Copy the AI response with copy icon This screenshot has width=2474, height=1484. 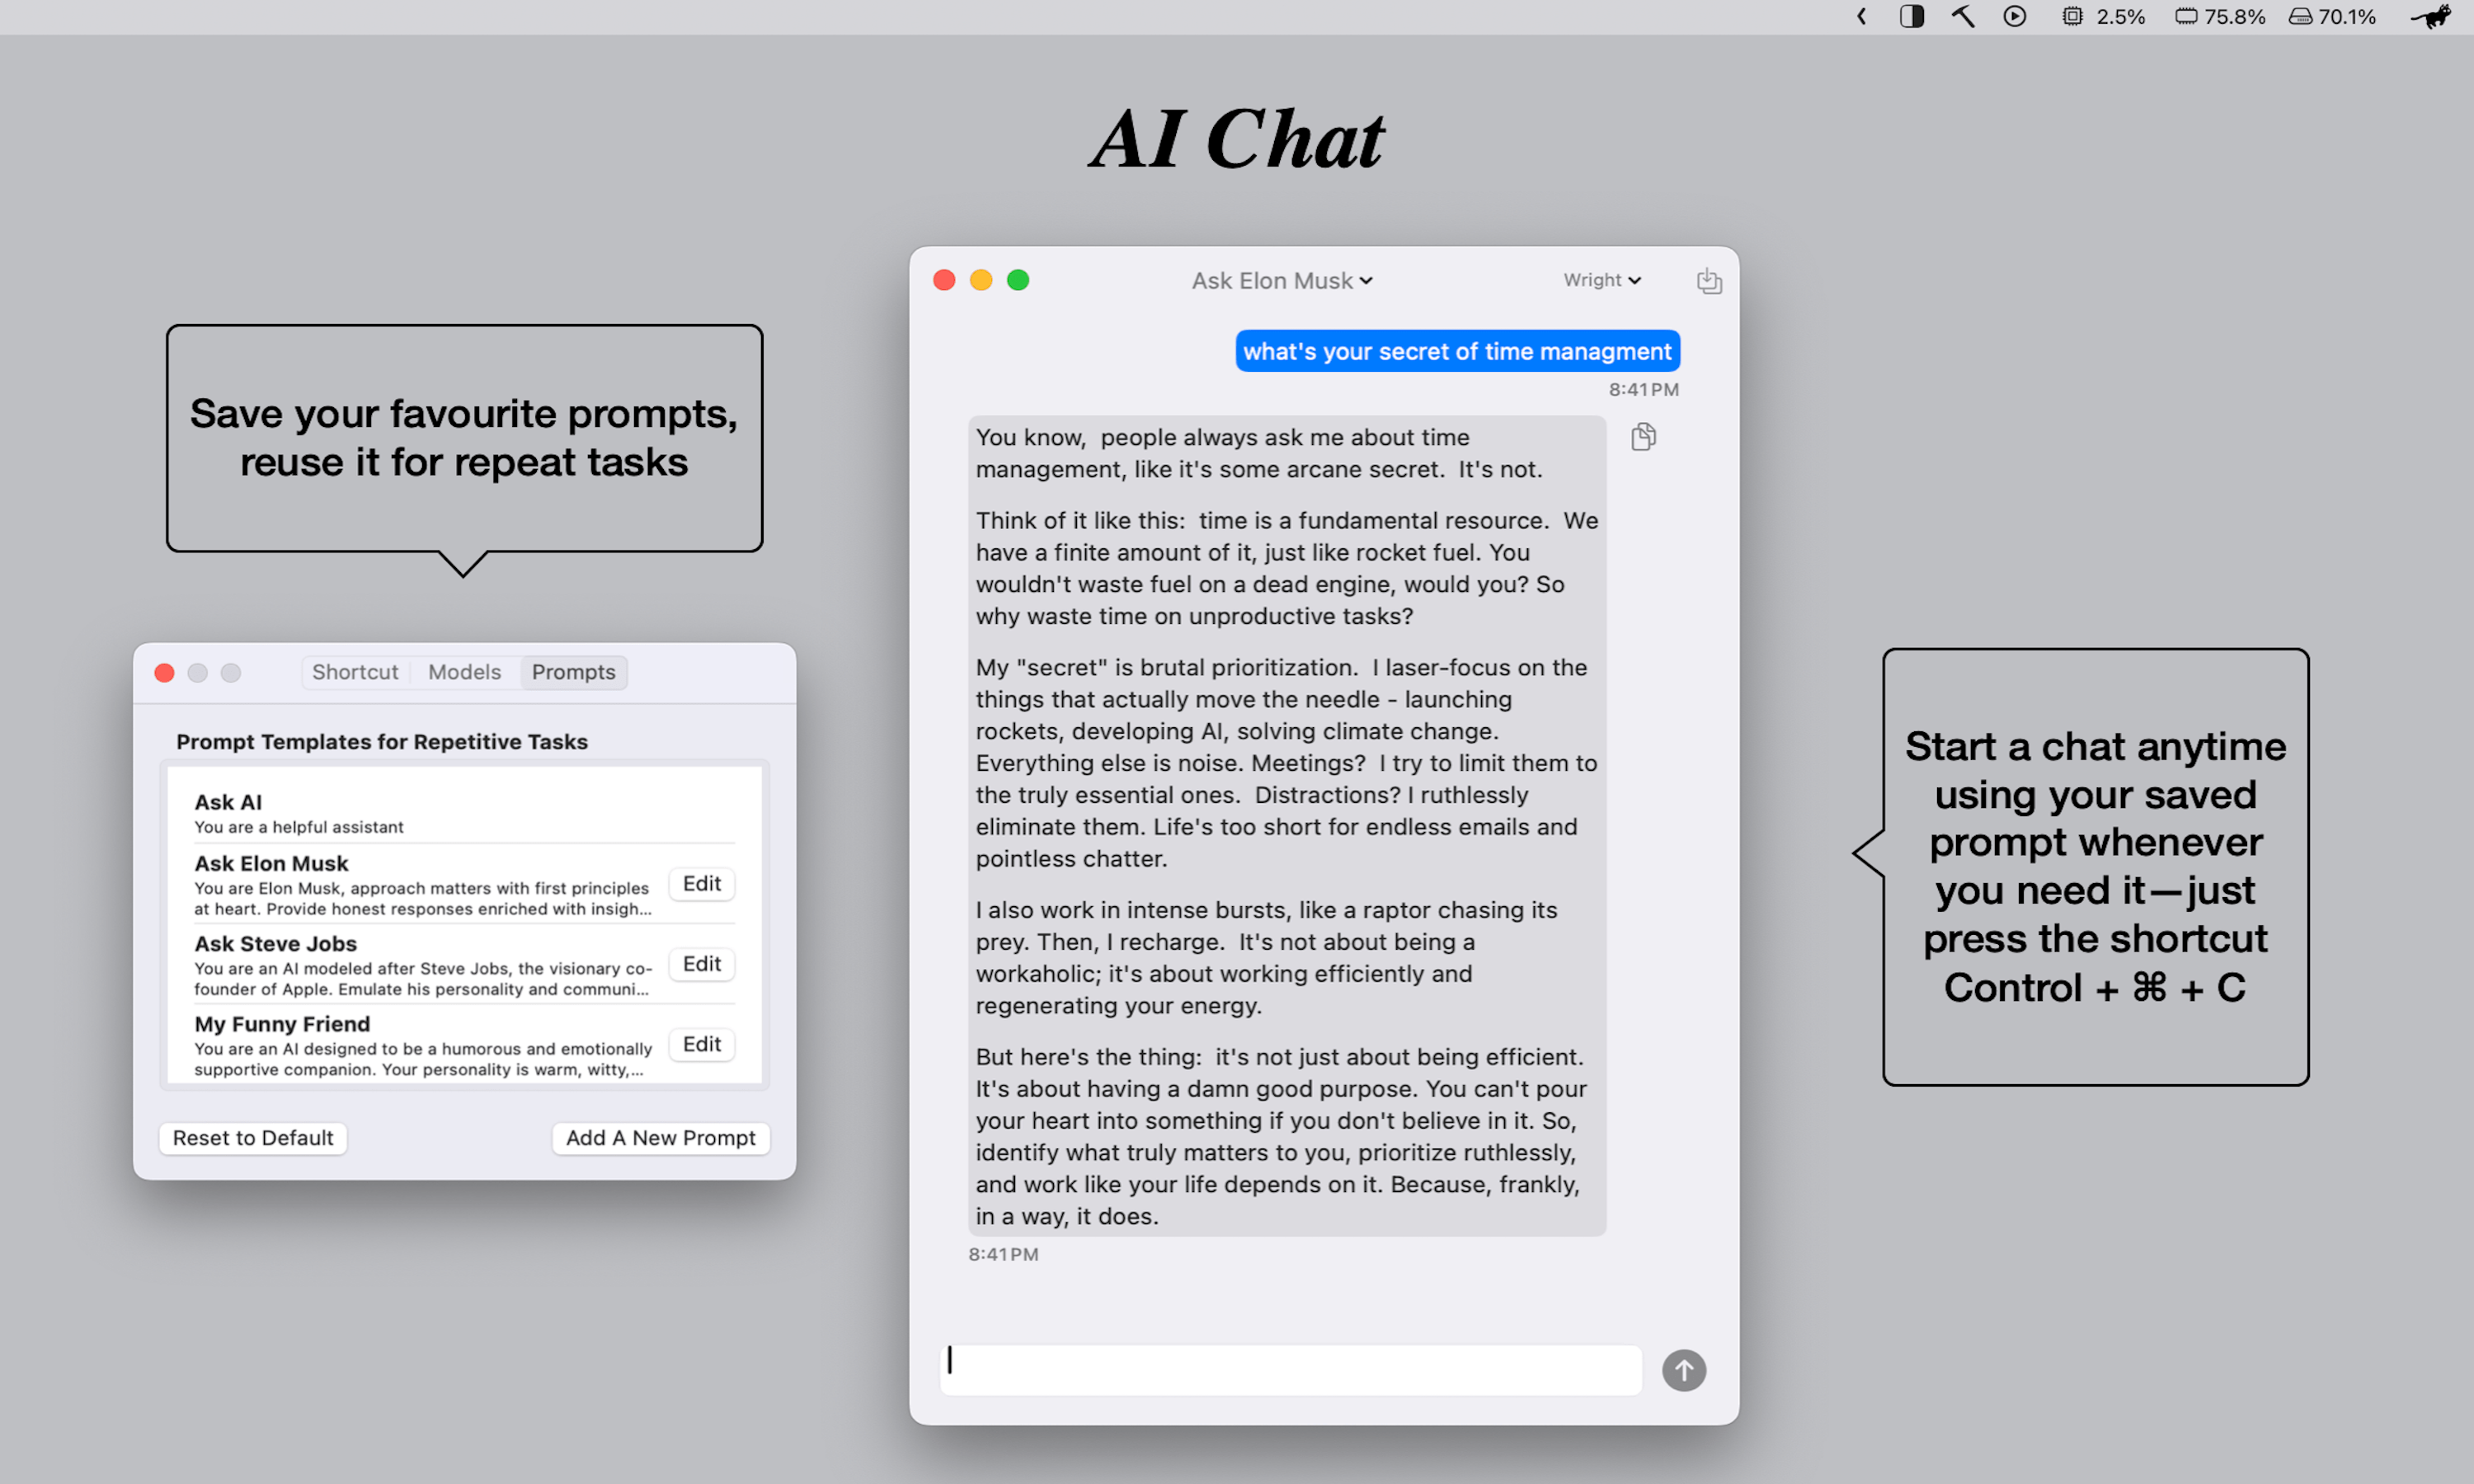[1643, 437]
